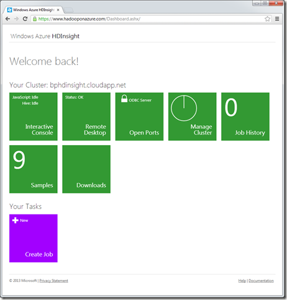
Task: Open the Privacy Statement link
Action: click(x=53, y=281)
